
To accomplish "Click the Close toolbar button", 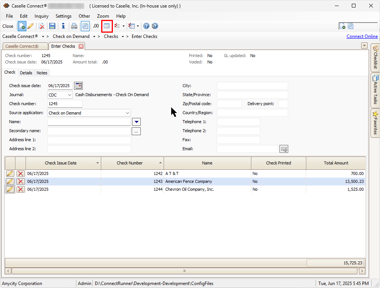I will coord(8,26).
